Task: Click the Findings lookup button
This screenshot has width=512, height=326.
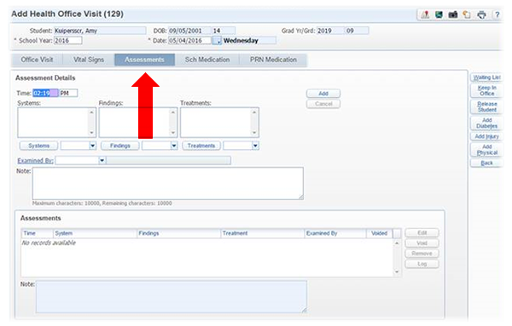Action: pyautogui.click(x=119, y=146)
